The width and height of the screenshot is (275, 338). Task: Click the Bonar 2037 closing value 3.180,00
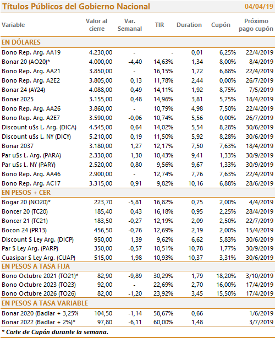coord(101,146)
